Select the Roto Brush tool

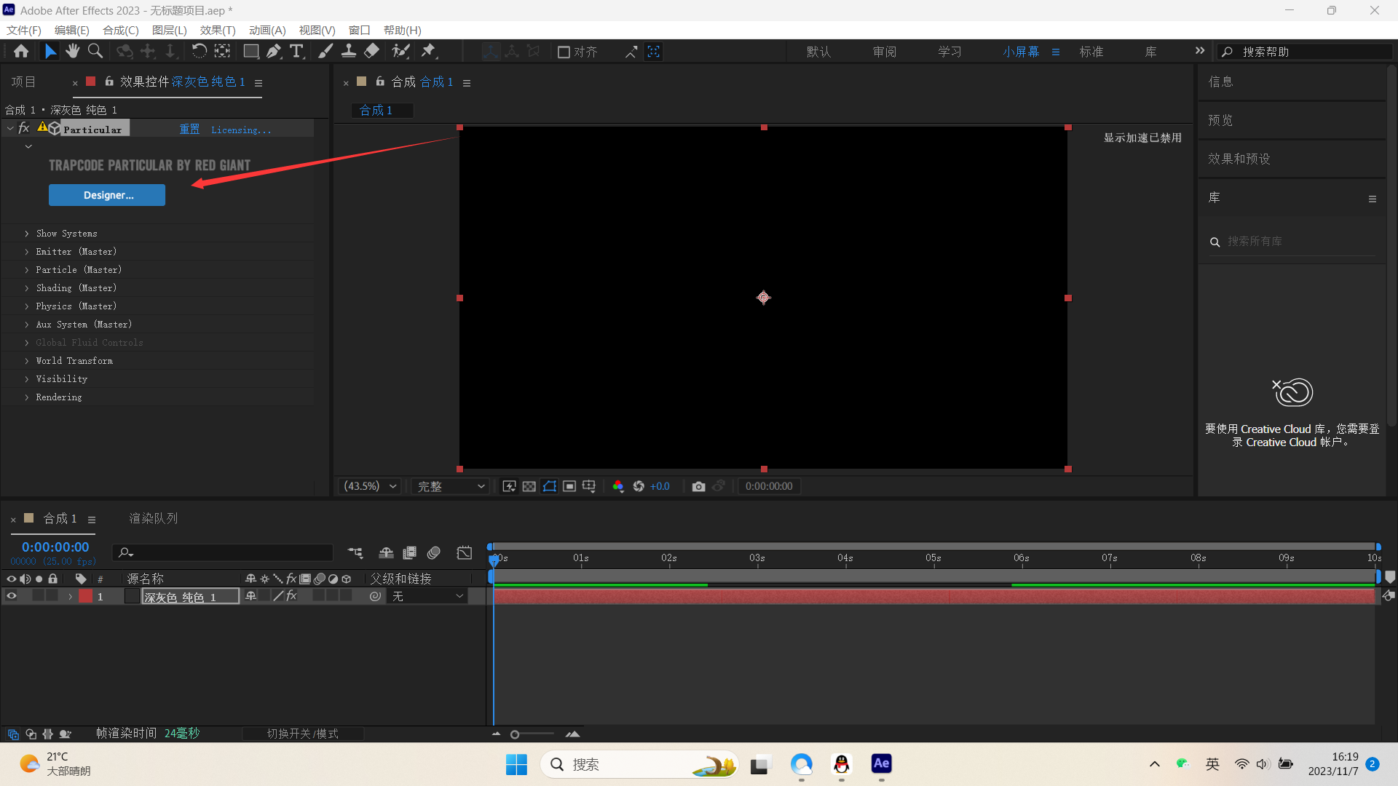(401, 52)
